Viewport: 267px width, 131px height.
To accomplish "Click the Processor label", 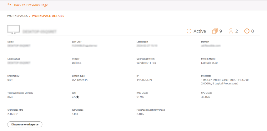I will coord(206,76).
